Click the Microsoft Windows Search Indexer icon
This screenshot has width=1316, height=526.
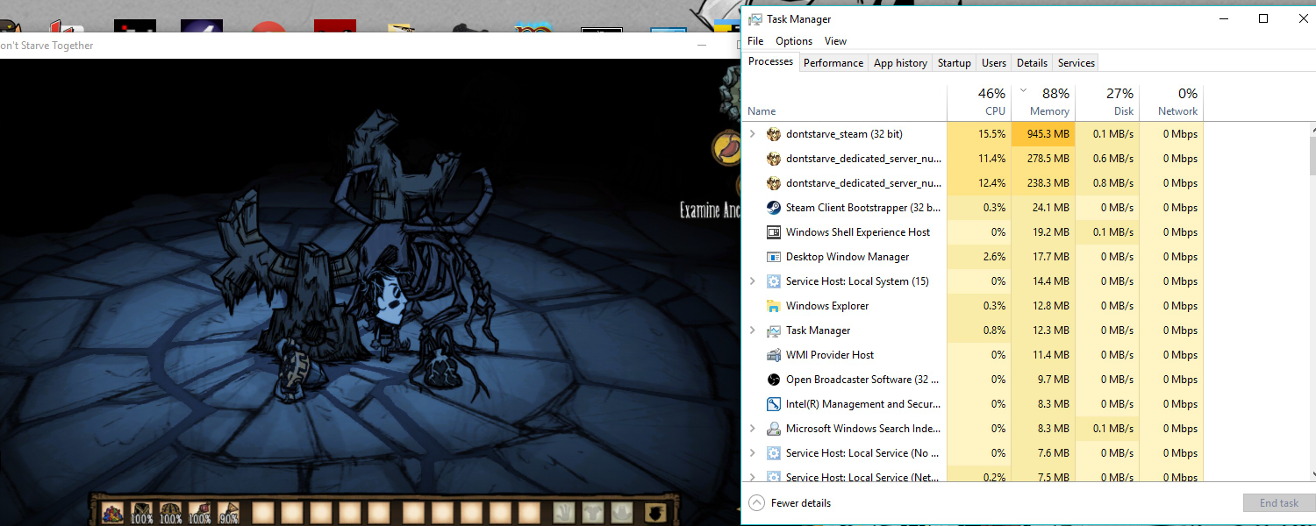point(773,429)
